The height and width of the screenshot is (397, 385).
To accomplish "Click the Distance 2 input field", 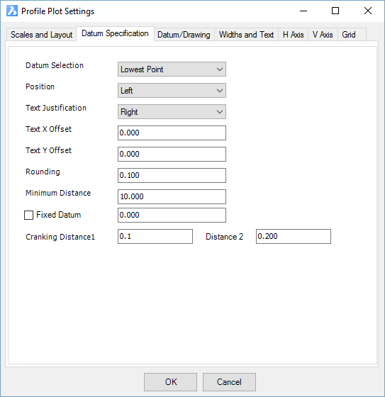I will [x=294, y=237].
